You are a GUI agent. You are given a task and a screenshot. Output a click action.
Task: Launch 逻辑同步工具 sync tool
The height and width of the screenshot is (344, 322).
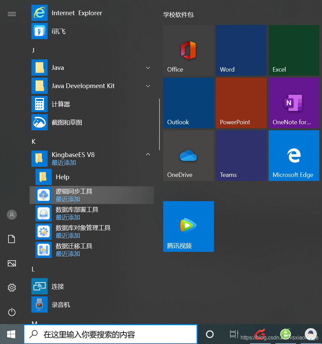tap(92, 195)
